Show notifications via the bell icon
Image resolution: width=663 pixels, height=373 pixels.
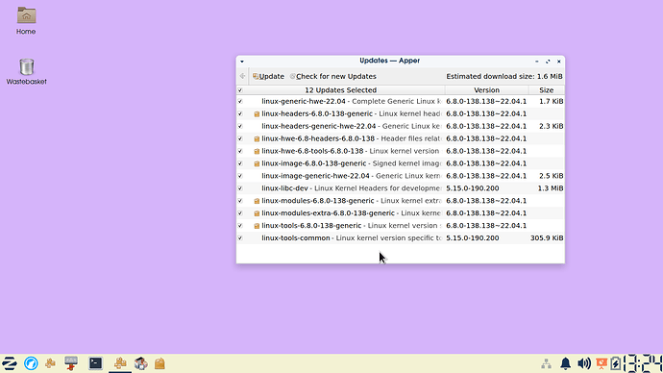click(565, 363)
